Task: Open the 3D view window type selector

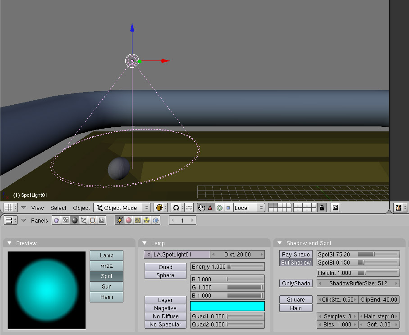Action: coord(10,208)
